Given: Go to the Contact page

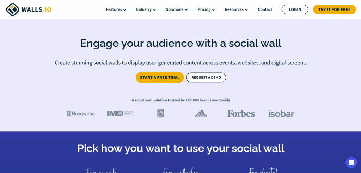Looking at the screenshot, I should click(265, 9).
